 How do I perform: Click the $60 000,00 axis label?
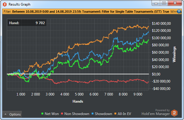[160, 52]
